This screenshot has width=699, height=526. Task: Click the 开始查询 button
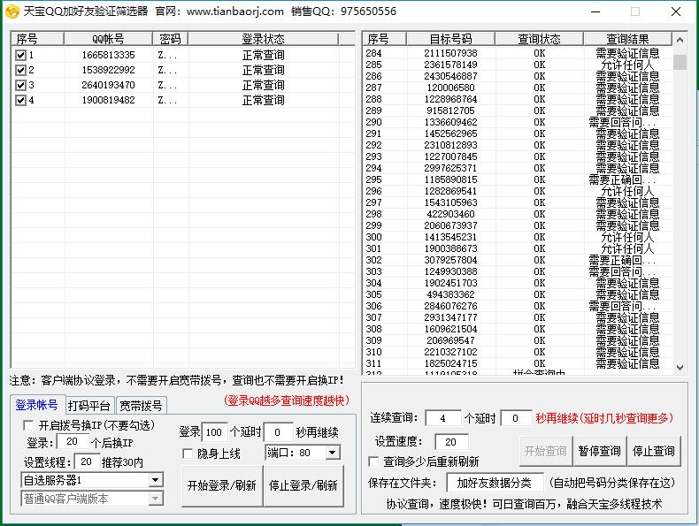(546, 451)
